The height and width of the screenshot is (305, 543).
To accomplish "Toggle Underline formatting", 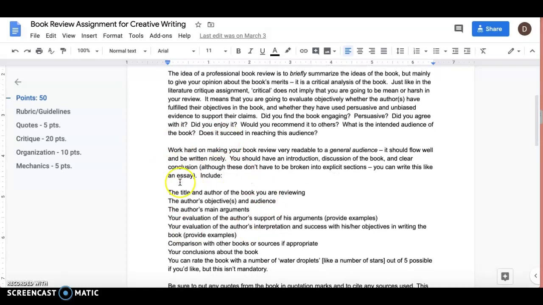I will point(262,51).
